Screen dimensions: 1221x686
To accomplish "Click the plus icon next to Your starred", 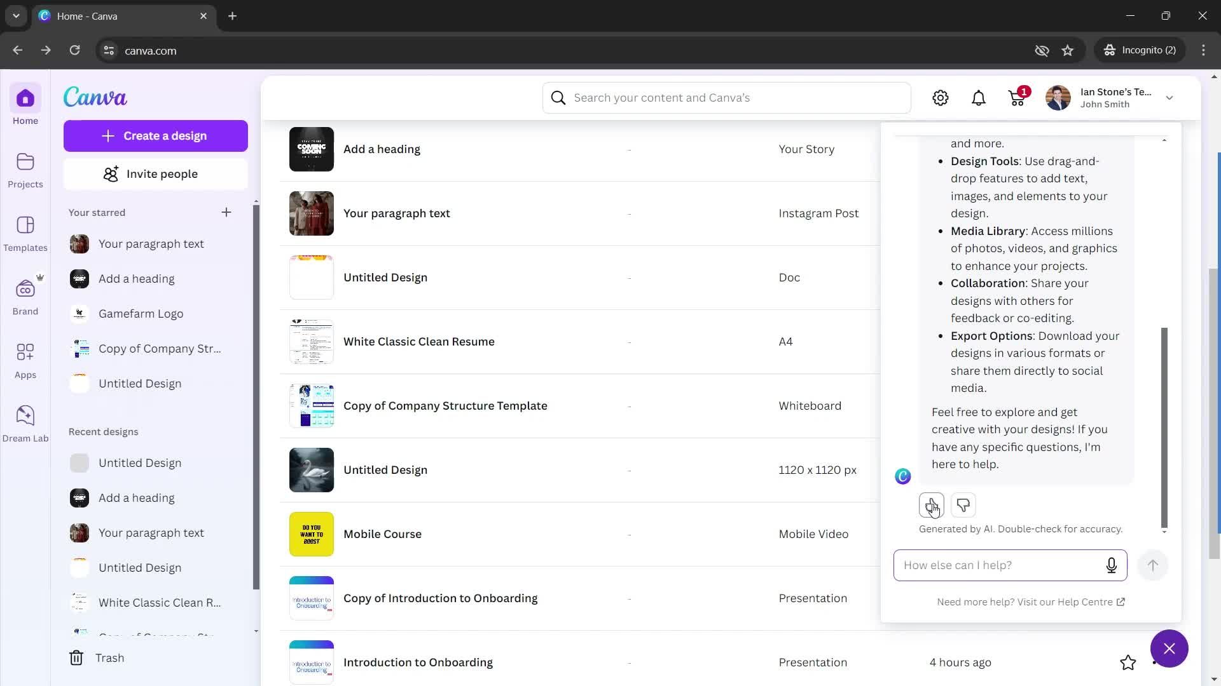I will coord(226,212).
